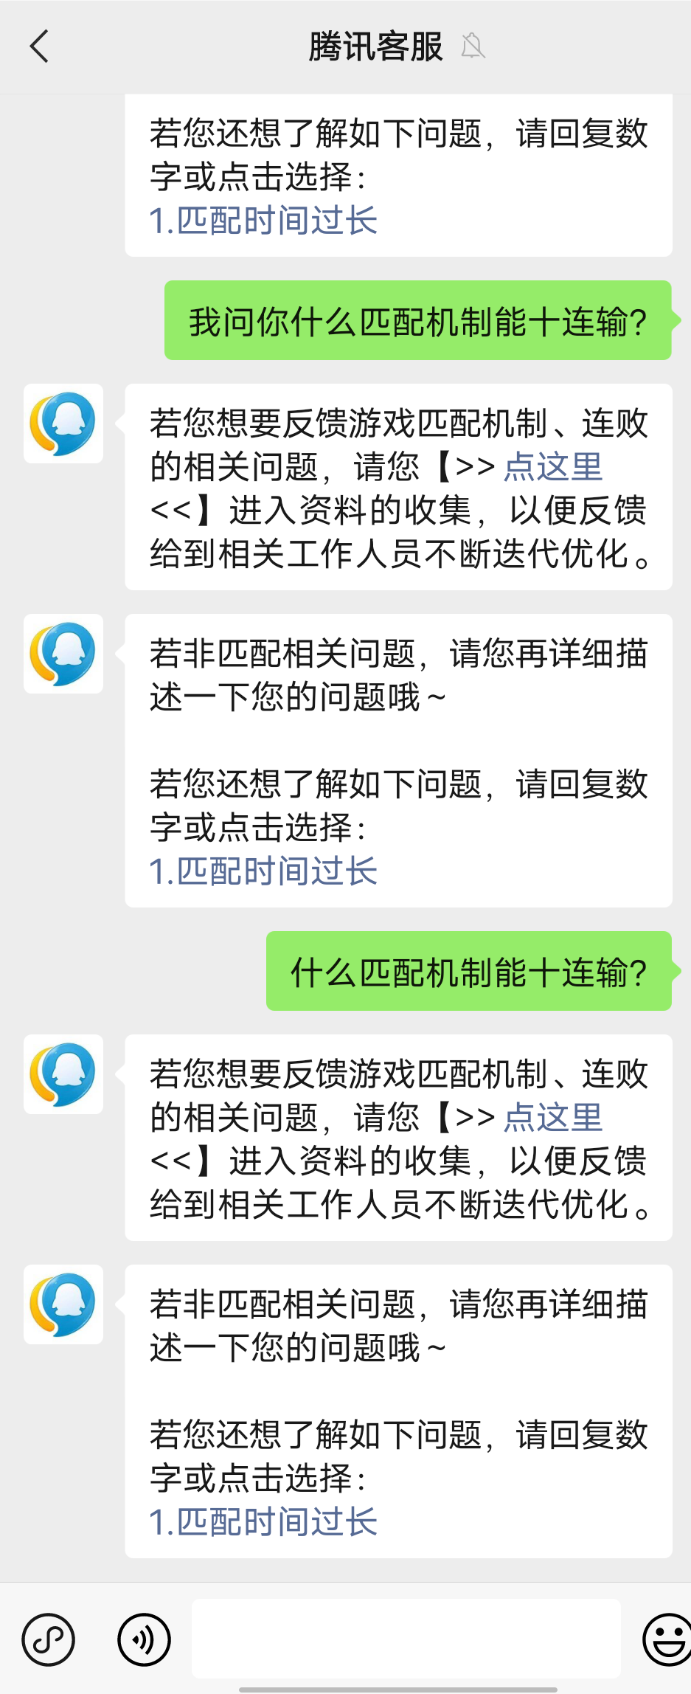Tap green bubble 我问你什么匹配机制能十连输
The height and width of the screenshot is (1694, 691).
[x=418, y=320]
